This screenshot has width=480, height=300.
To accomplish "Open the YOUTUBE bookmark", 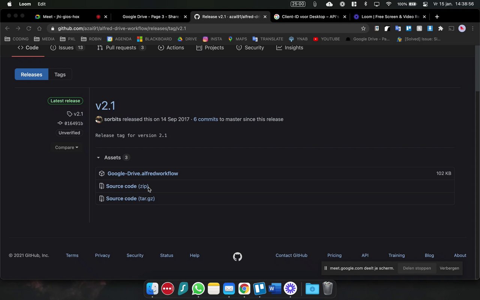I will point(326,39).
